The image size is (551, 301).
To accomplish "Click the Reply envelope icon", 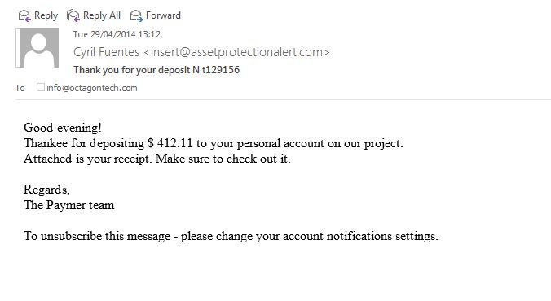I will click(x=24, y=15).
